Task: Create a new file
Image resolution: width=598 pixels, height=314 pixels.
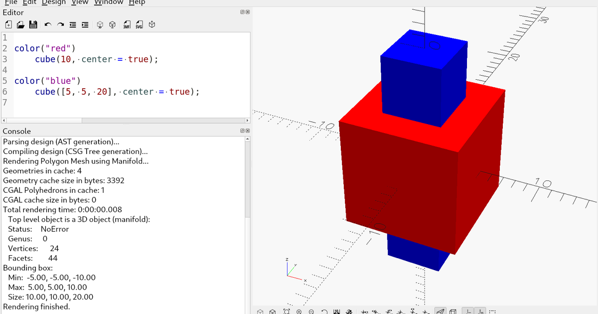Action: [7, 24]
